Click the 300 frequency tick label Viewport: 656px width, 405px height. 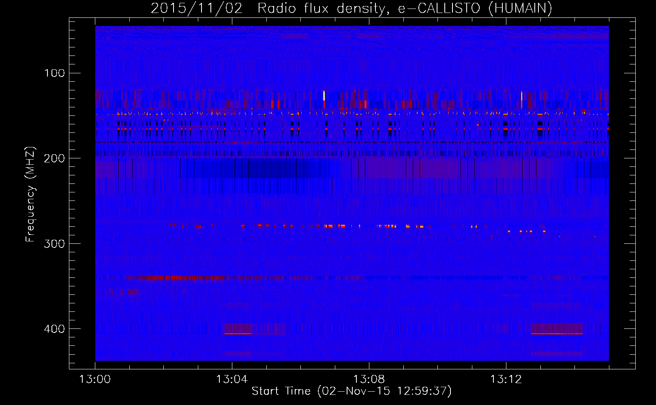pos(54,243)
